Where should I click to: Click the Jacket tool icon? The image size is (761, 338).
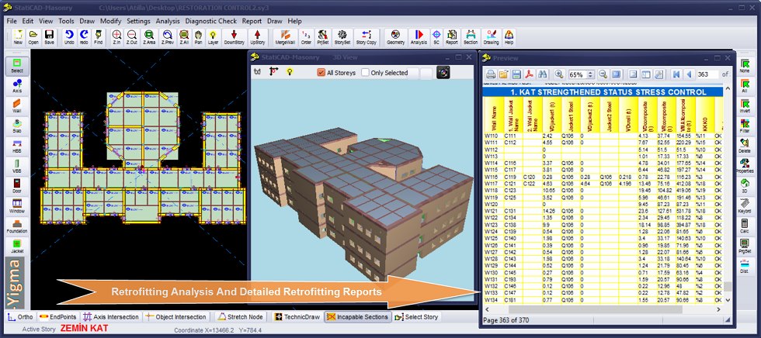[17, 247]
